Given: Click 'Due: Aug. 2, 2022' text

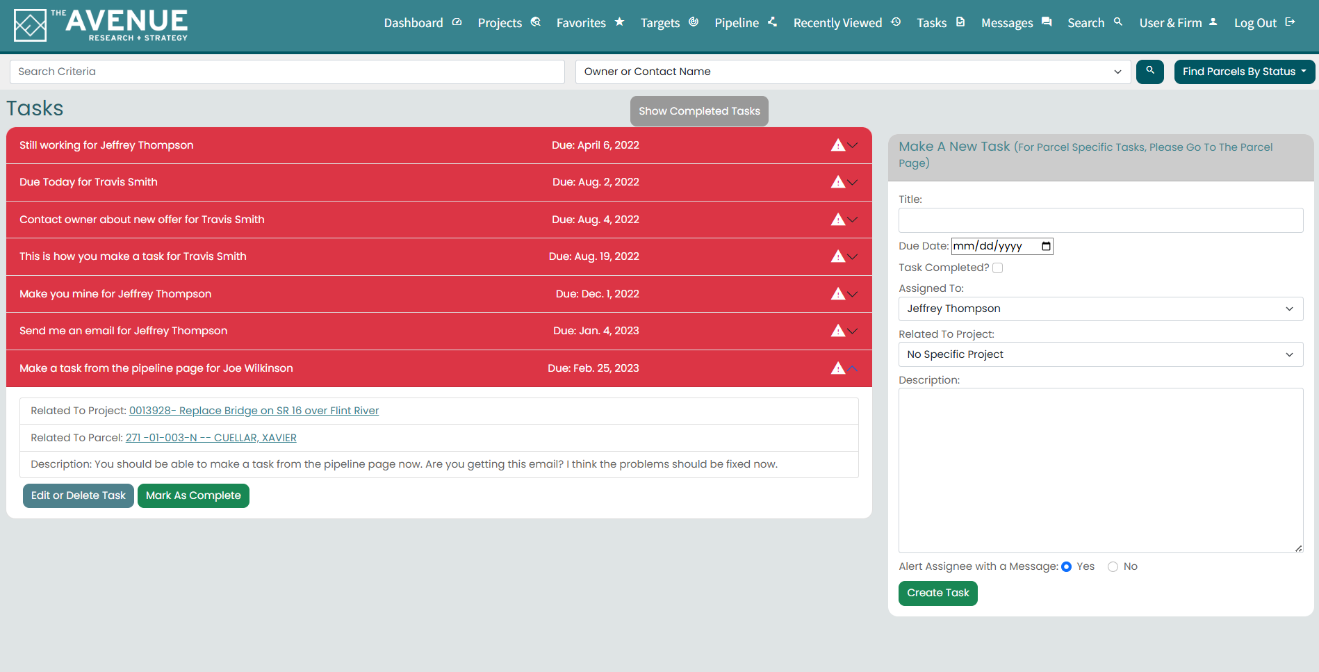Looking at the screenshot, I should pos(596,182).
